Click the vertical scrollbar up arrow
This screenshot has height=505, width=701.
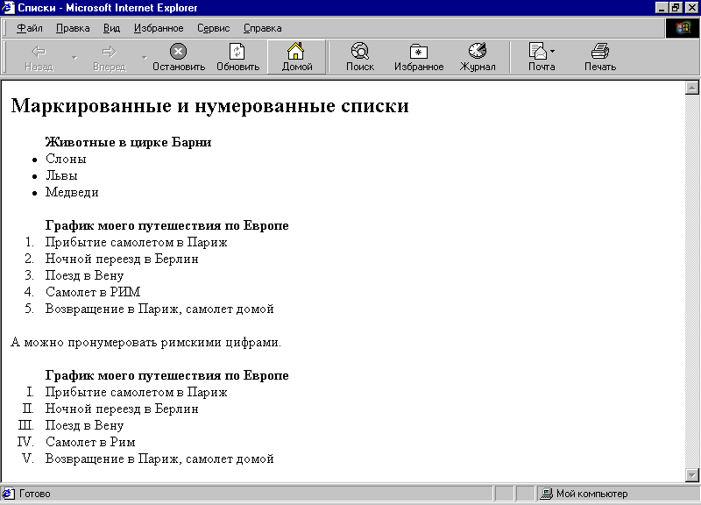pos(691,87)
